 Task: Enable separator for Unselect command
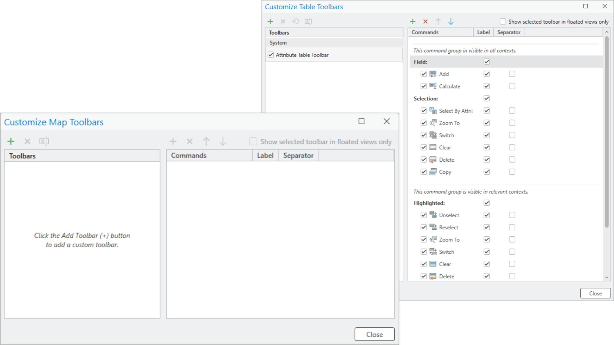click(x=512, y=215)
